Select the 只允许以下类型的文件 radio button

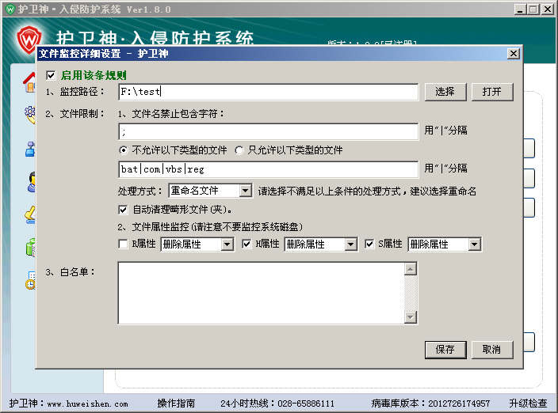pos(239,150)
